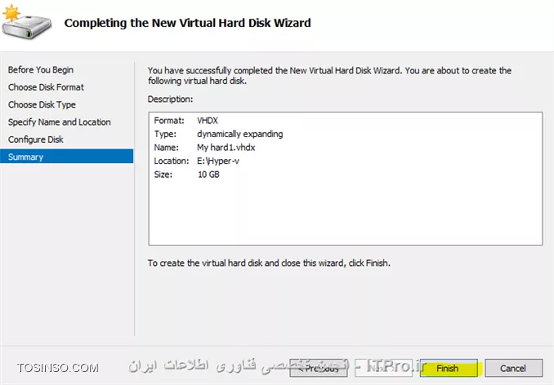Click the Size 10 GB line
This screenshot has width=554, height=385.
point(186,175)
